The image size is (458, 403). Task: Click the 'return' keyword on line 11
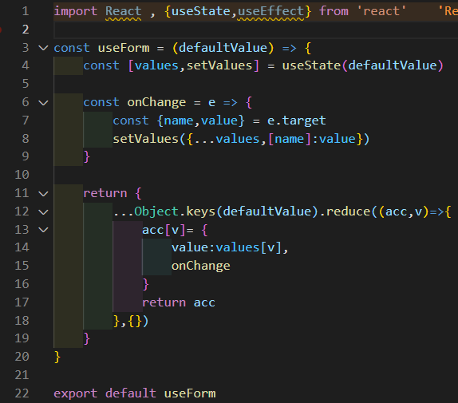(x=105, y=193)
